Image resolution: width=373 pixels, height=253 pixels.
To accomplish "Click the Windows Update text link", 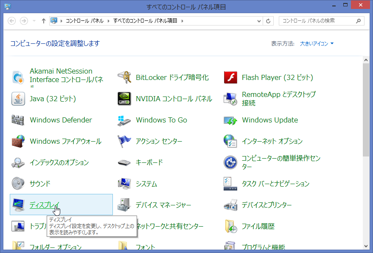I will click(270, 120).
